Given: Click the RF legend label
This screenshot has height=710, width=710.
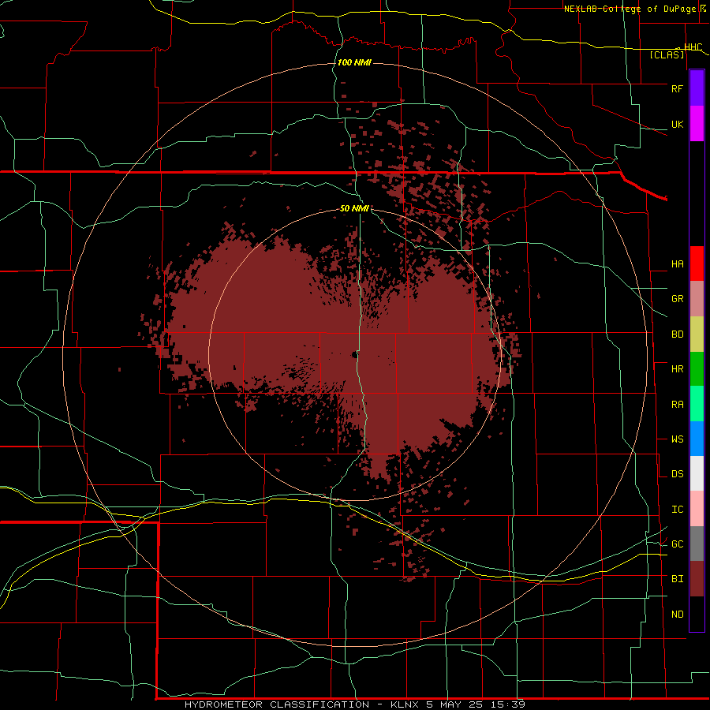Looking at the screenshot, I should click(677, 88).
